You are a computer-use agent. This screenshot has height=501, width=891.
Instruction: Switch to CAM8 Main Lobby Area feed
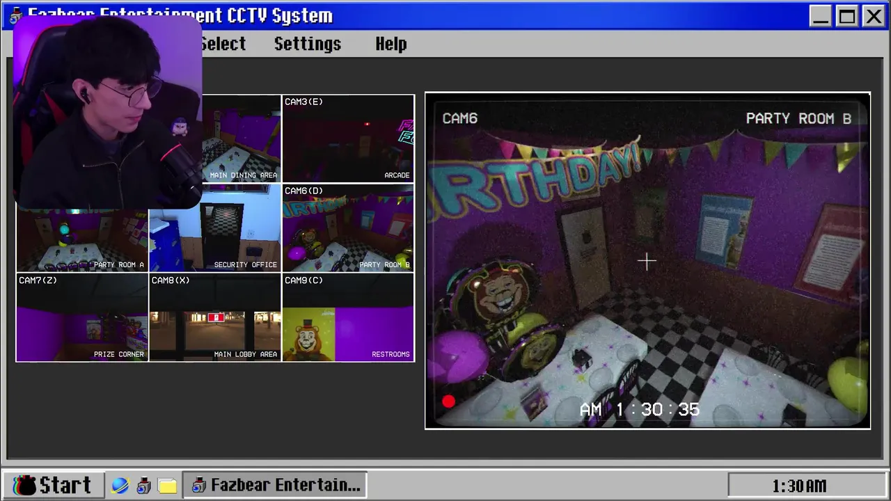tap(215, 317)
